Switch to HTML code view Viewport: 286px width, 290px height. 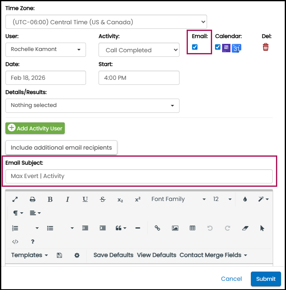[x=15, y=242]
